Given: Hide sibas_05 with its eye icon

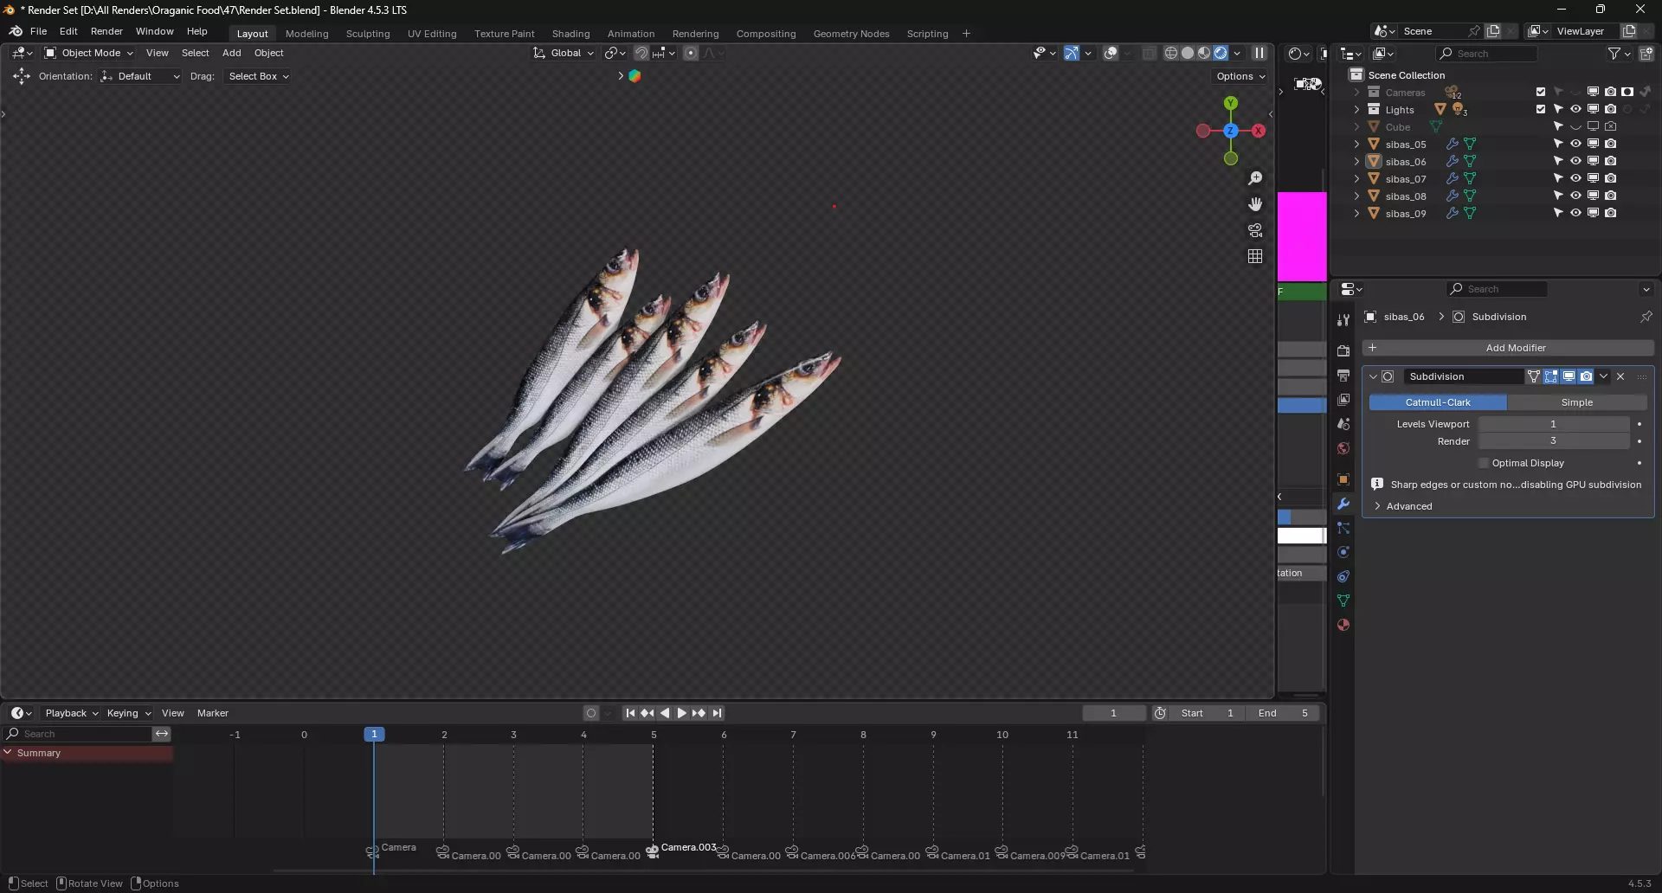Looking at the screenshot, I should [x=1575, y=144].
